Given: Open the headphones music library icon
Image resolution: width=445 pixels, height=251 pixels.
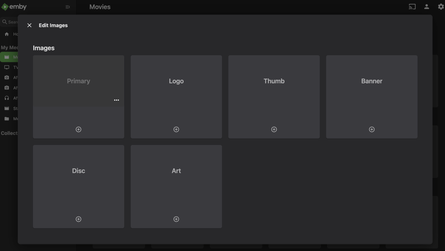Looking at the screenshot, I should point(7,98).
